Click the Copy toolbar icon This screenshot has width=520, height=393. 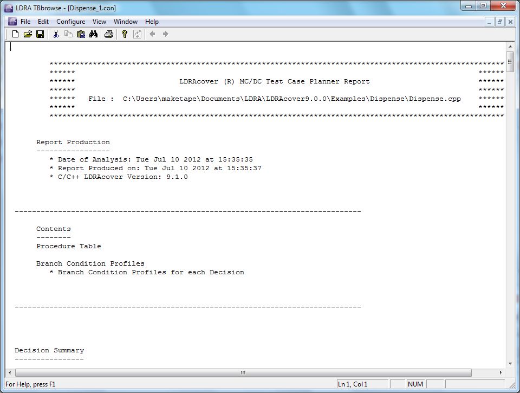click(68, 34)
